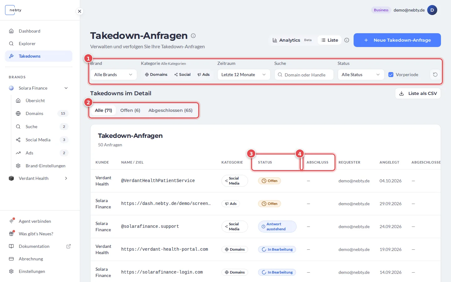Collapse the Solara Finance brand
Image resolution: width=451 pixels, height=282 pixels.
click(66, 88)
